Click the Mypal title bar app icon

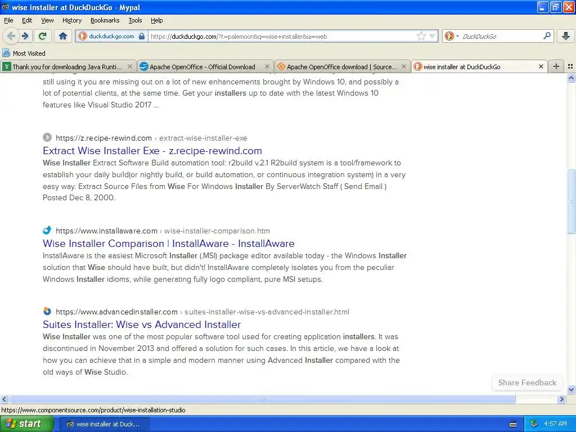tap(6, 7)
